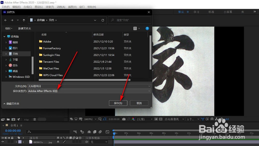Expand the Pictures tree node

(x=6, y=48)
